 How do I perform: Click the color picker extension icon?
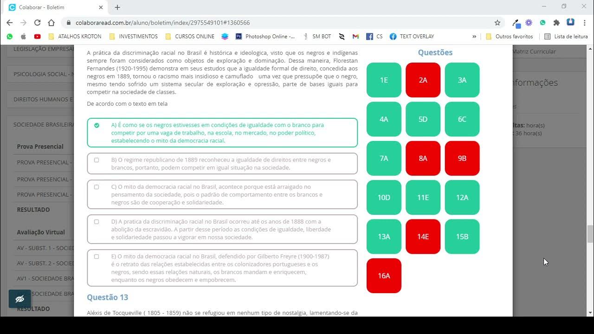point(516,23)
